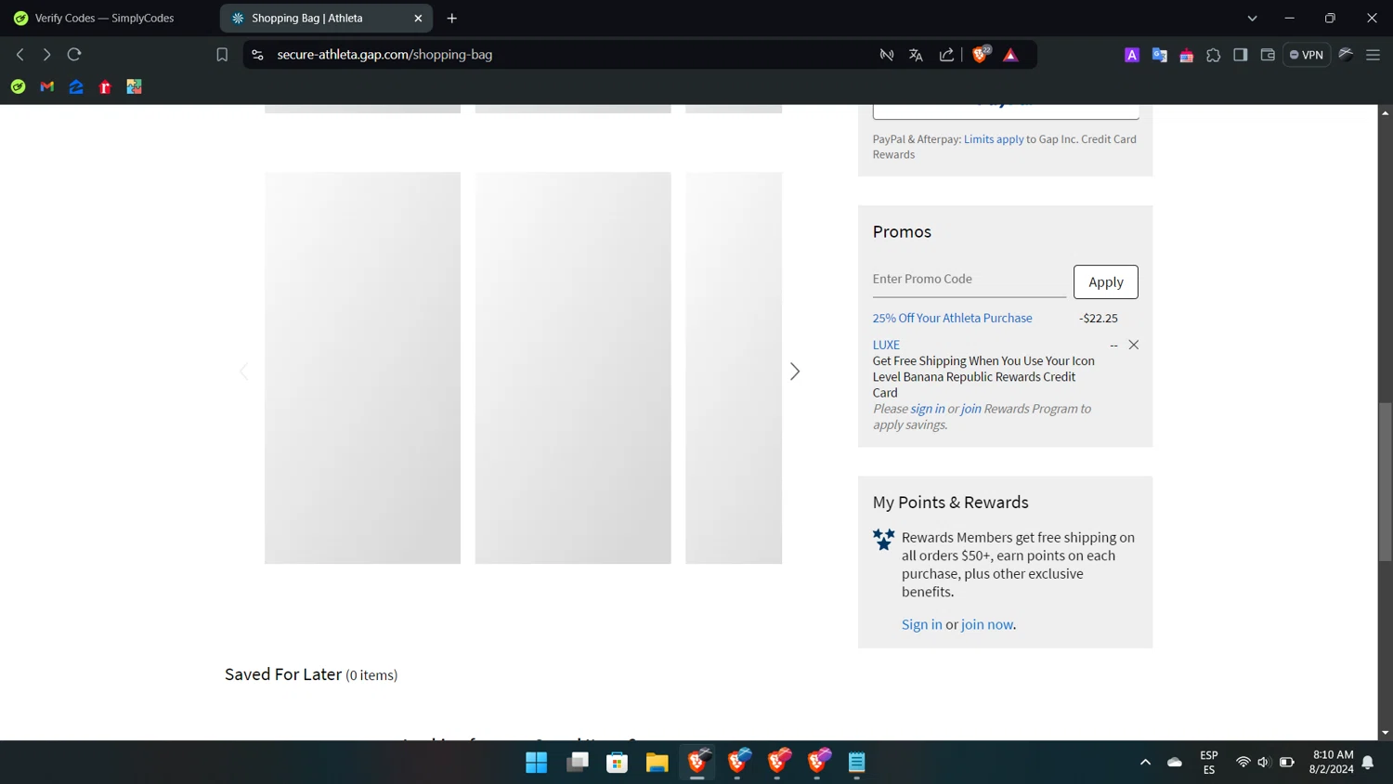Screen dimensions: 1393x784
Task: Show previous carousel products
Action: 244,372
